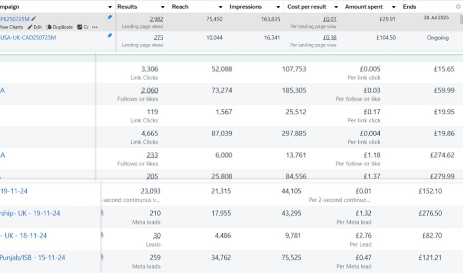Screen dimensions: 463x273
Task: Click the pin icon on PK250725M row
Action: tap(110, 17)
